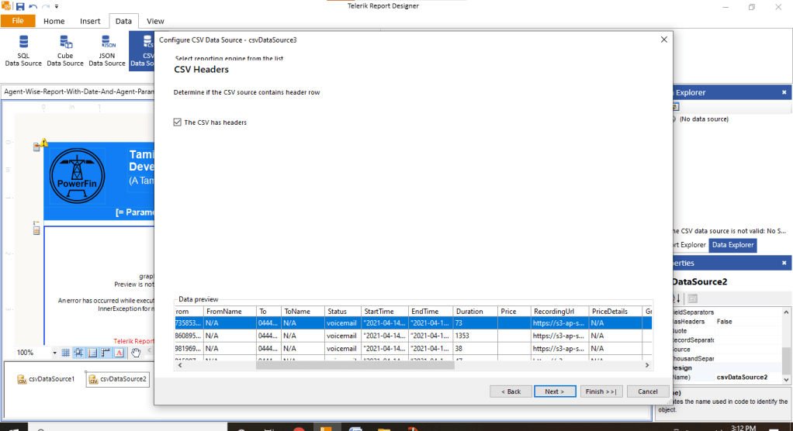Viewport: 793px width, 431px height.
Task: Open the 100% zoom dropdown
Action: [55, 353]
